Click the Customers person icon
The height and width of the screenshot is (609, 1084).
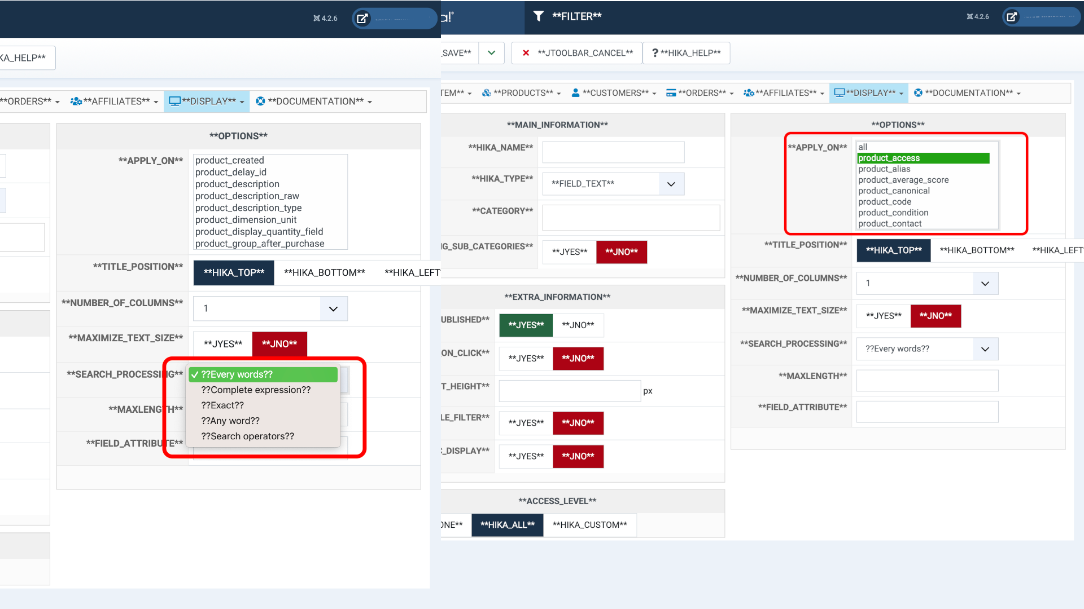[575, 93]
